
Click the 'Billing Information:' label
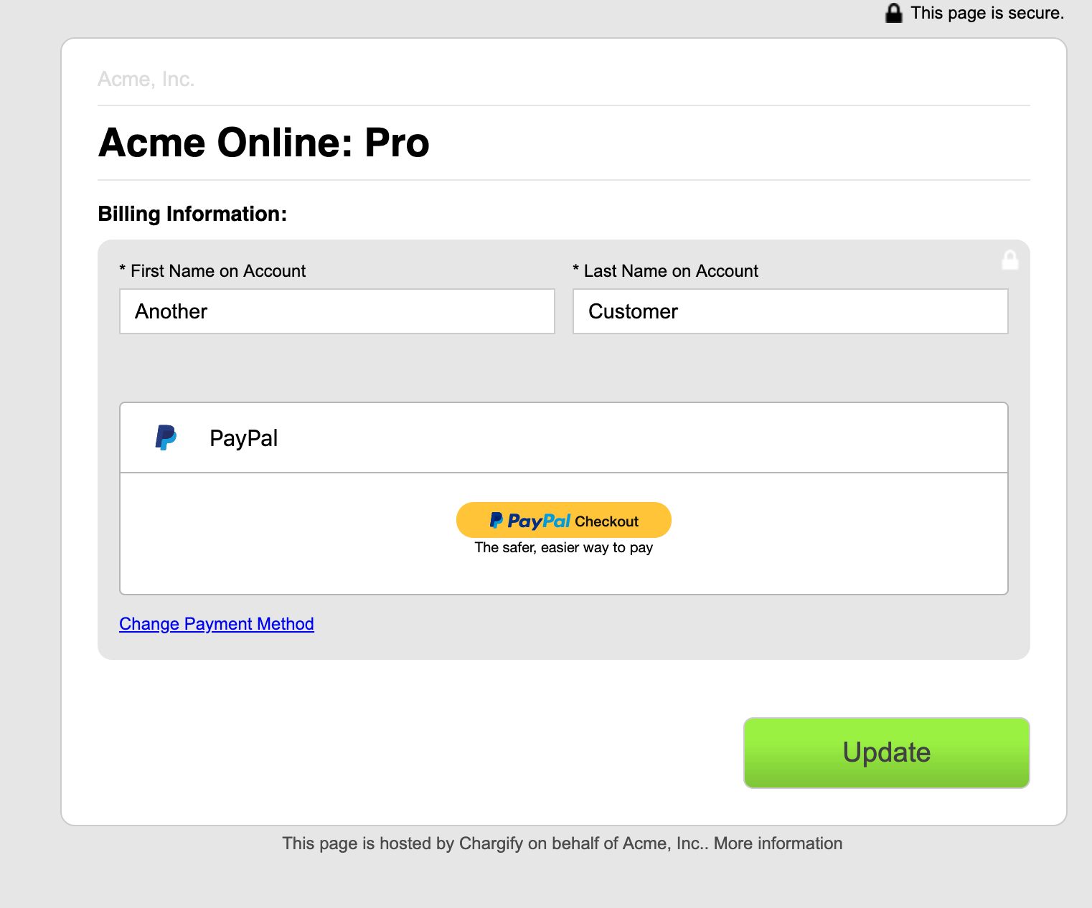tap(192, 214)
